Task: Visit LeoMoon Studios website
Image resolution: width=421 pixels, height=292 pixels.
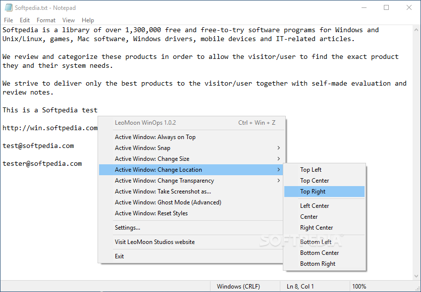Action: coord(191,242)
